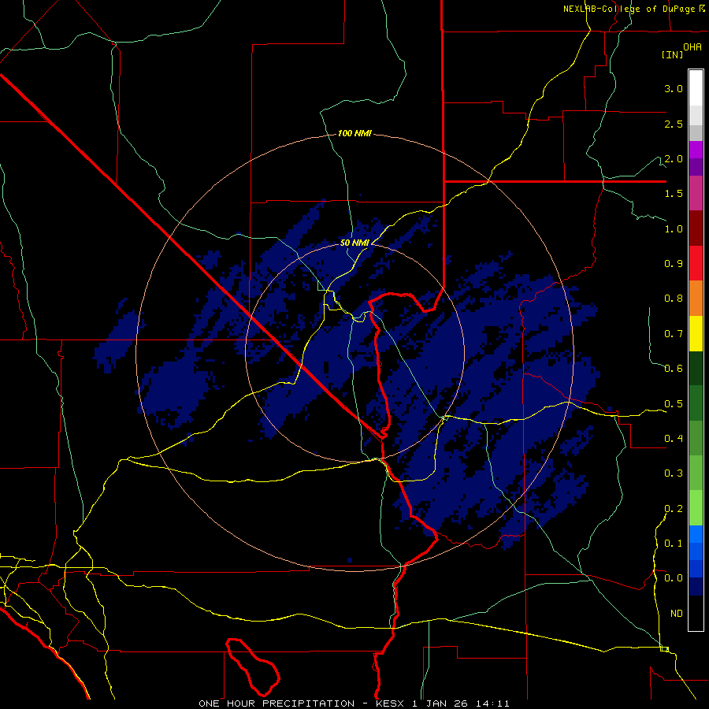
Task: Pick the orange swatch beside 0.8
Action: 696,299
